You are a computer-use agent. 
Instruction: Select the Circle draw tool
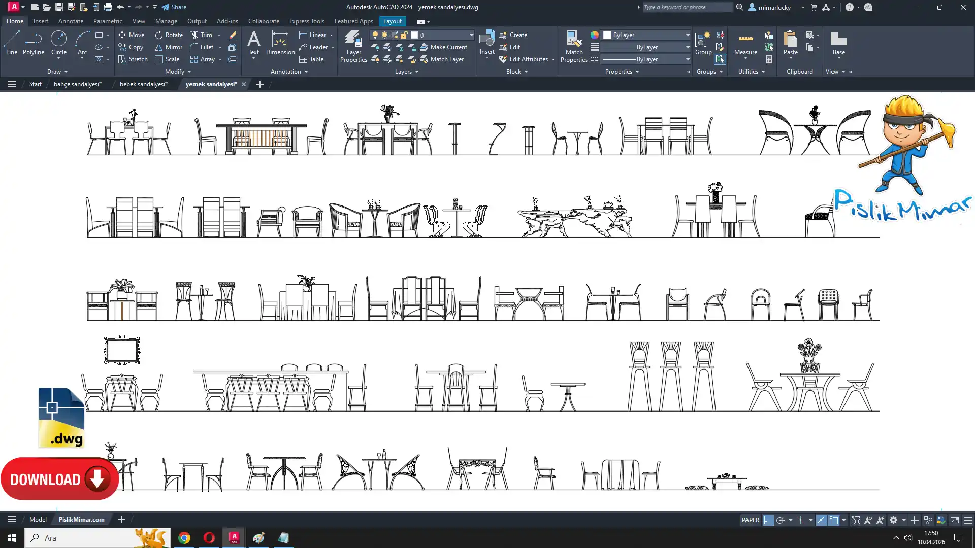click(59, 43)
